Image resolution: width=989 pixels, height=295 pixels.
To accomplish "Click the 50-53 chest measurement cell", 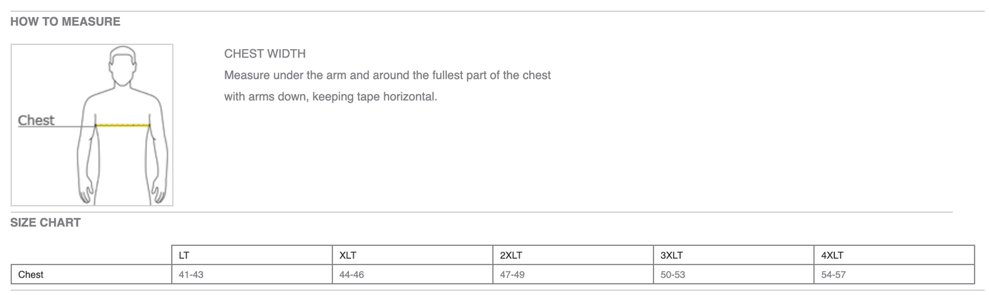I will coord(673,275).
